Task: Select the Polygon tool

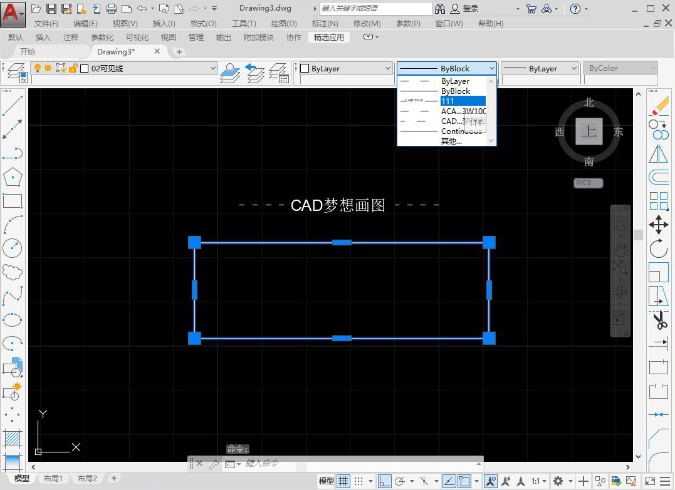Action: [13, 176]
